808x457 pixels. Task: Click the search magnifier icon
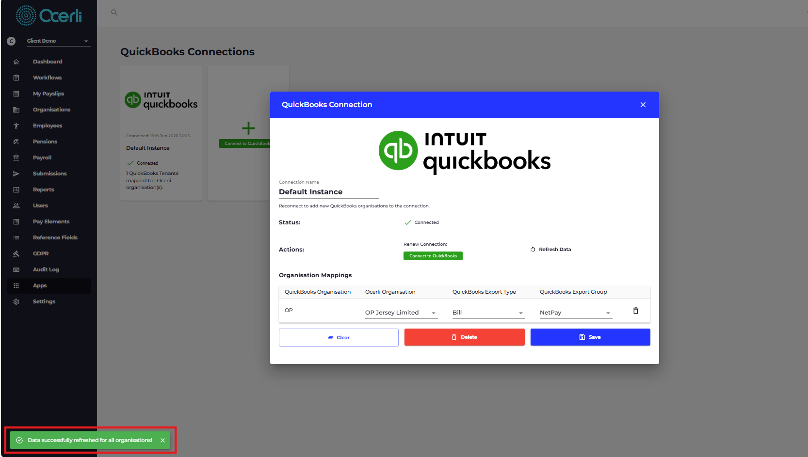(114, 13)
